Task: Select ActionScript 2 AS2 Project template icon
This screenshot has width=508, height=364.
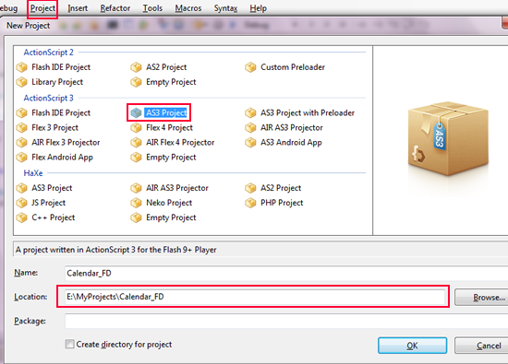Action: [x=136, y=67]
